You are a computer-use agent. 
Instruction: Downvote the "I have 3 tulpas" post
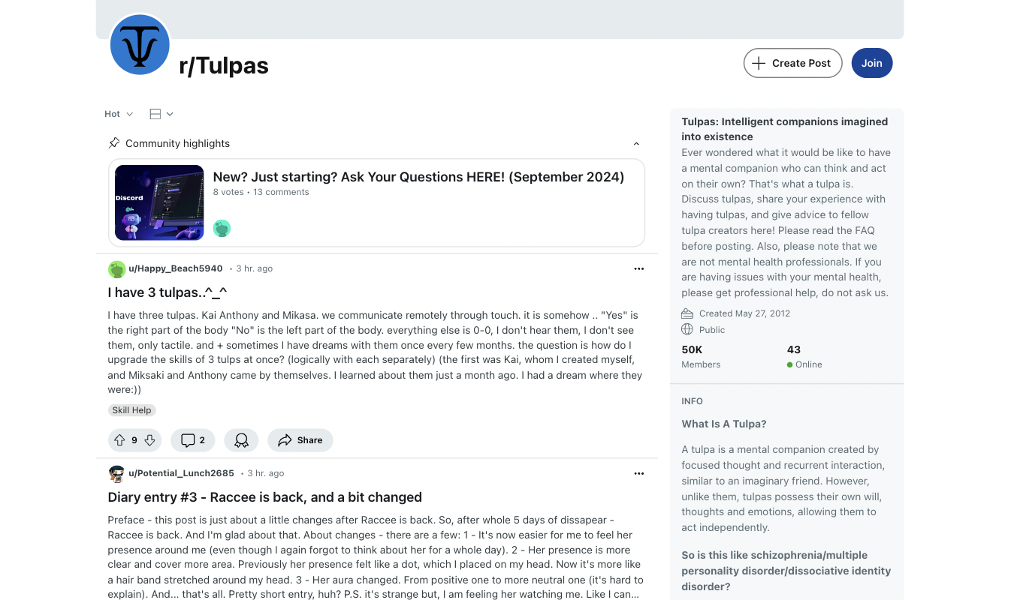tap(149, 440)
